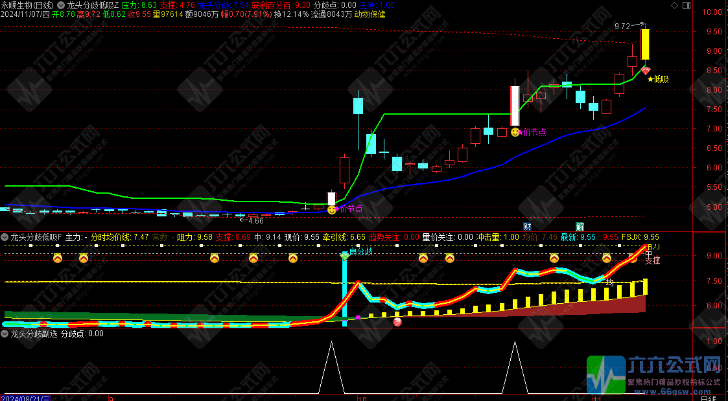Click the 4.66 low price annotation
Viewport: 728px width, 401px height.
pos(255,221)
